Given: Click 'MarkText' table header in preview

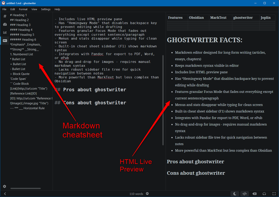Looking at the screenshot, I should tap(218, 17).
